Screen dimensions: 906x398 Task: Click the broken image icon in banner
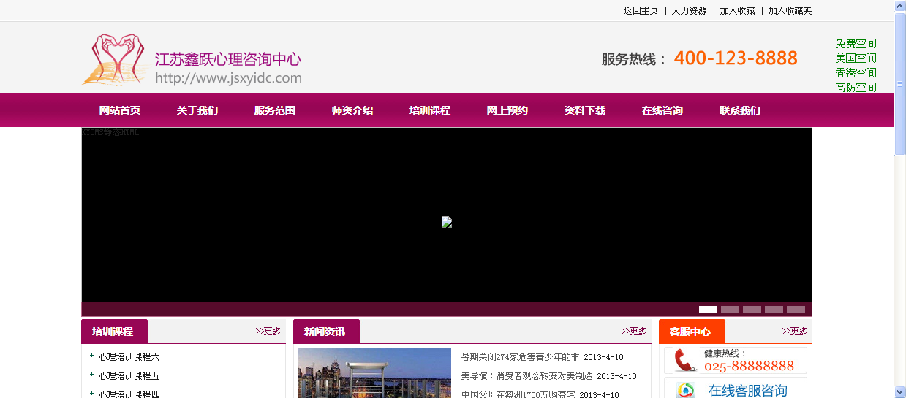[x=447, y=222]
